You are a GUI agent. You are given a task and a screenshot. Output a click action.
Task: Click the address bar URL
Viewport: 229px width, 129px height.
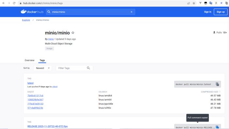coord(43,3)
